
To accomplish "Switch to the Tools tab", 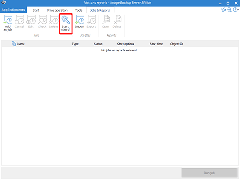I will pos(79,10).
